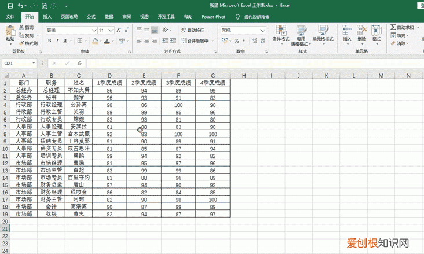Image resolution: width=424 pixels, height=254 pixels.
Task: Click the Save icon in quick access toolbar
Action: tap(10, 5)
